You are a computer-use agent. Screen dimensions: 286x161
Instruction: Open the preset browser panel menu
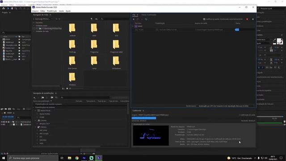(56, 93)
